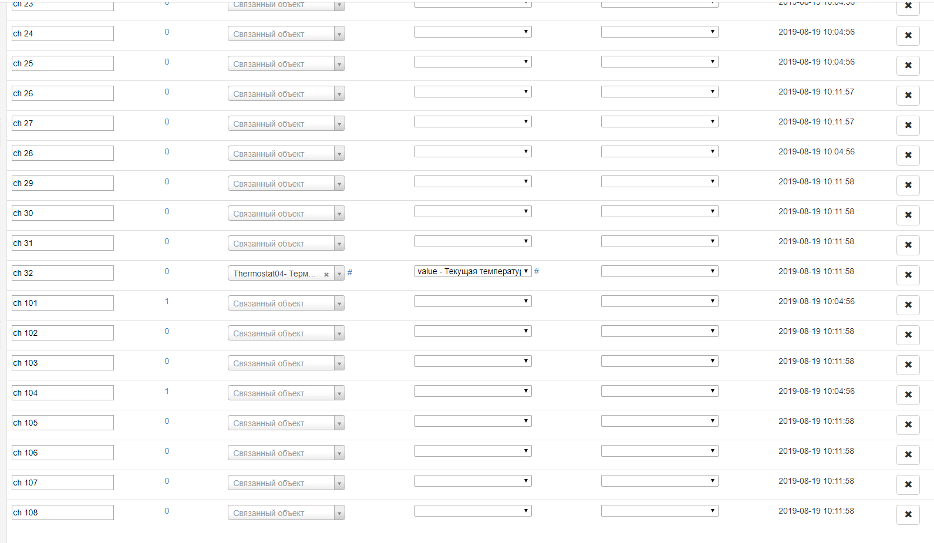Click the ch 28 name field
Image resolution: width=934 pixels, height=543 pixels.
coord(63,153)
